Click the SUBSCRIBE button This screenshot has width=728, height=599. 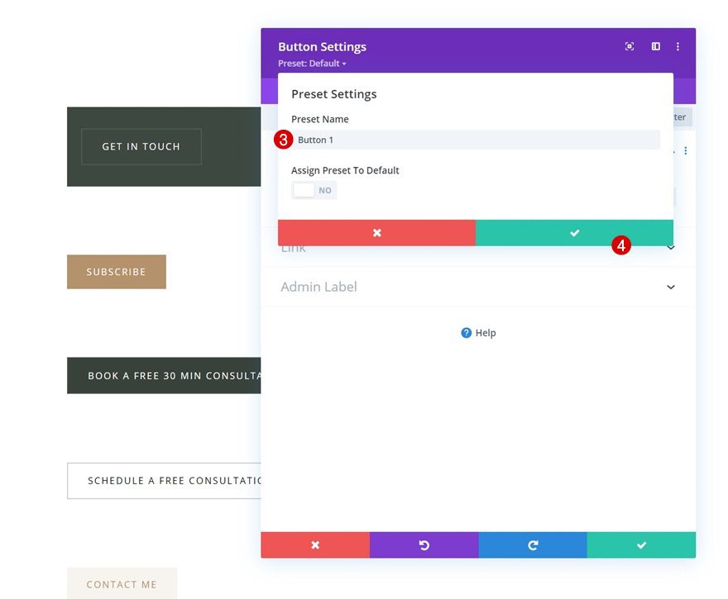tap(116, 271)
